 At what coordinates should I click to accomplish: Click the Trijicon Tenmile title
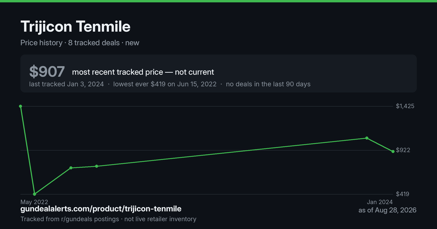(75, 27)
